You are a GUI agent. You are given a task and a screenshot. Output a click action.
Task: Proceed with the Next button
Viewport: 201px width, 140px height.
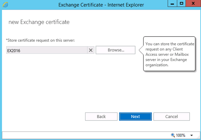[x=136, y=116]
